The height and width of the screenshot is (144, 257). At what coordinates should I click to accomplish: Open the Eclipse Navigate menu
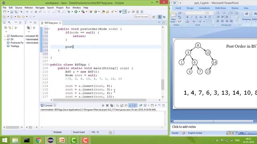tap(40, 8)
